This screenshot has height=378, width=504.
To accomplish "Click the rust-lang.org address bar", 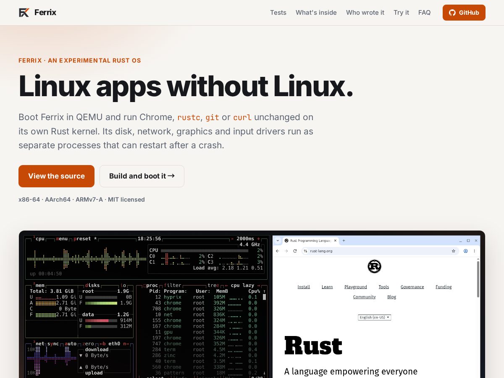I will coord(379,251).
